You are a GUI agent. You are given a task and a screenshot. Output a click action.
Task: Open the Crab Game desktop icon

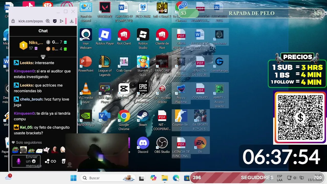124,64
